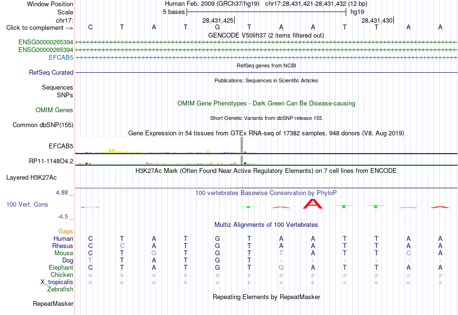Click the SNPs track label
Viewport: 458px width, 315px height.
[65, 95]
